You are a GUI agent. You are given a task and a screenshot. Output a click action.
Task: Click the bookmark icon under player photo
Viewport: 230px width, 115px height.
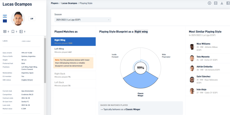[x=13, y=32]
